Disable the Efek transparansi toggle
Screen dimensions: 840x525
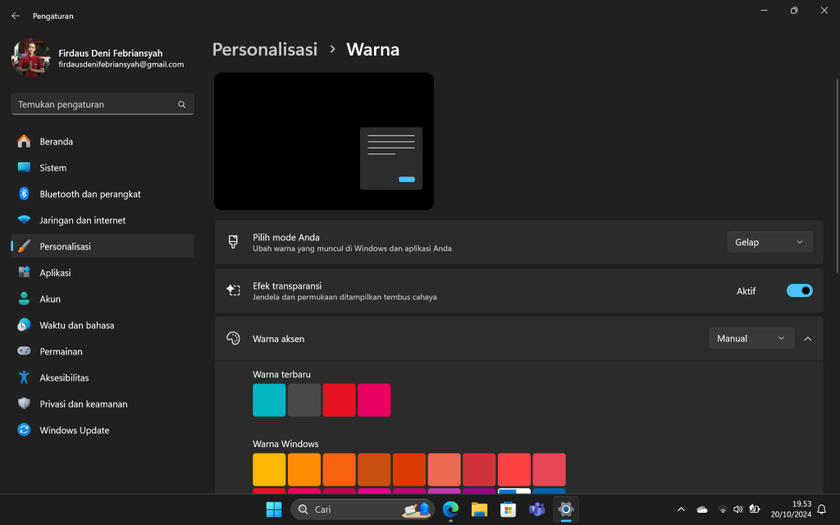coord(799,290)
